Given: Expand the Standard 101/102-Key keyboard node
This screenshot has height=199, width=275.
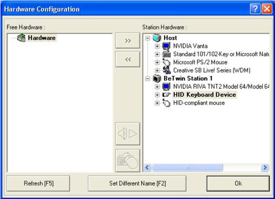Looking at the screenshot, I should point(157,54).
